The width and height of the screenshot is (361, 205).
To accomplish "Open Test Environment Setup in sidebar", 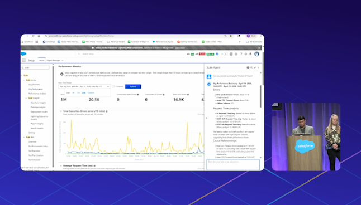I will 38,147.
